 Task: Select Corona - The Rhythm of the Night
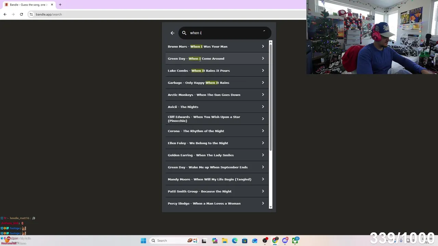pos(217,131)
